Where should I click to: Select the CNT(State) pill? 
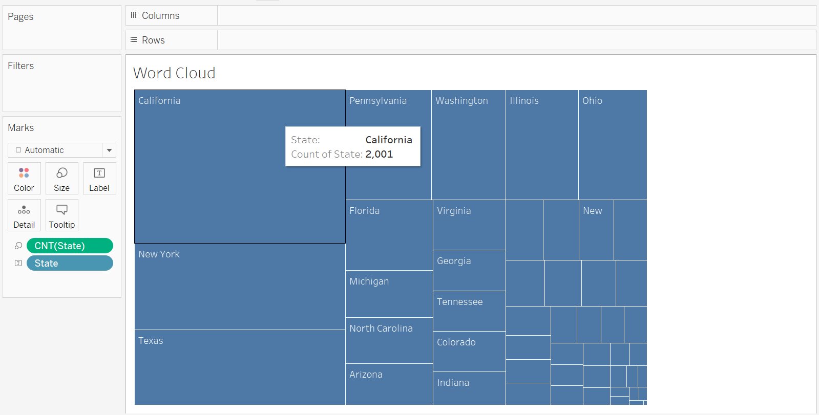point(70,246)
